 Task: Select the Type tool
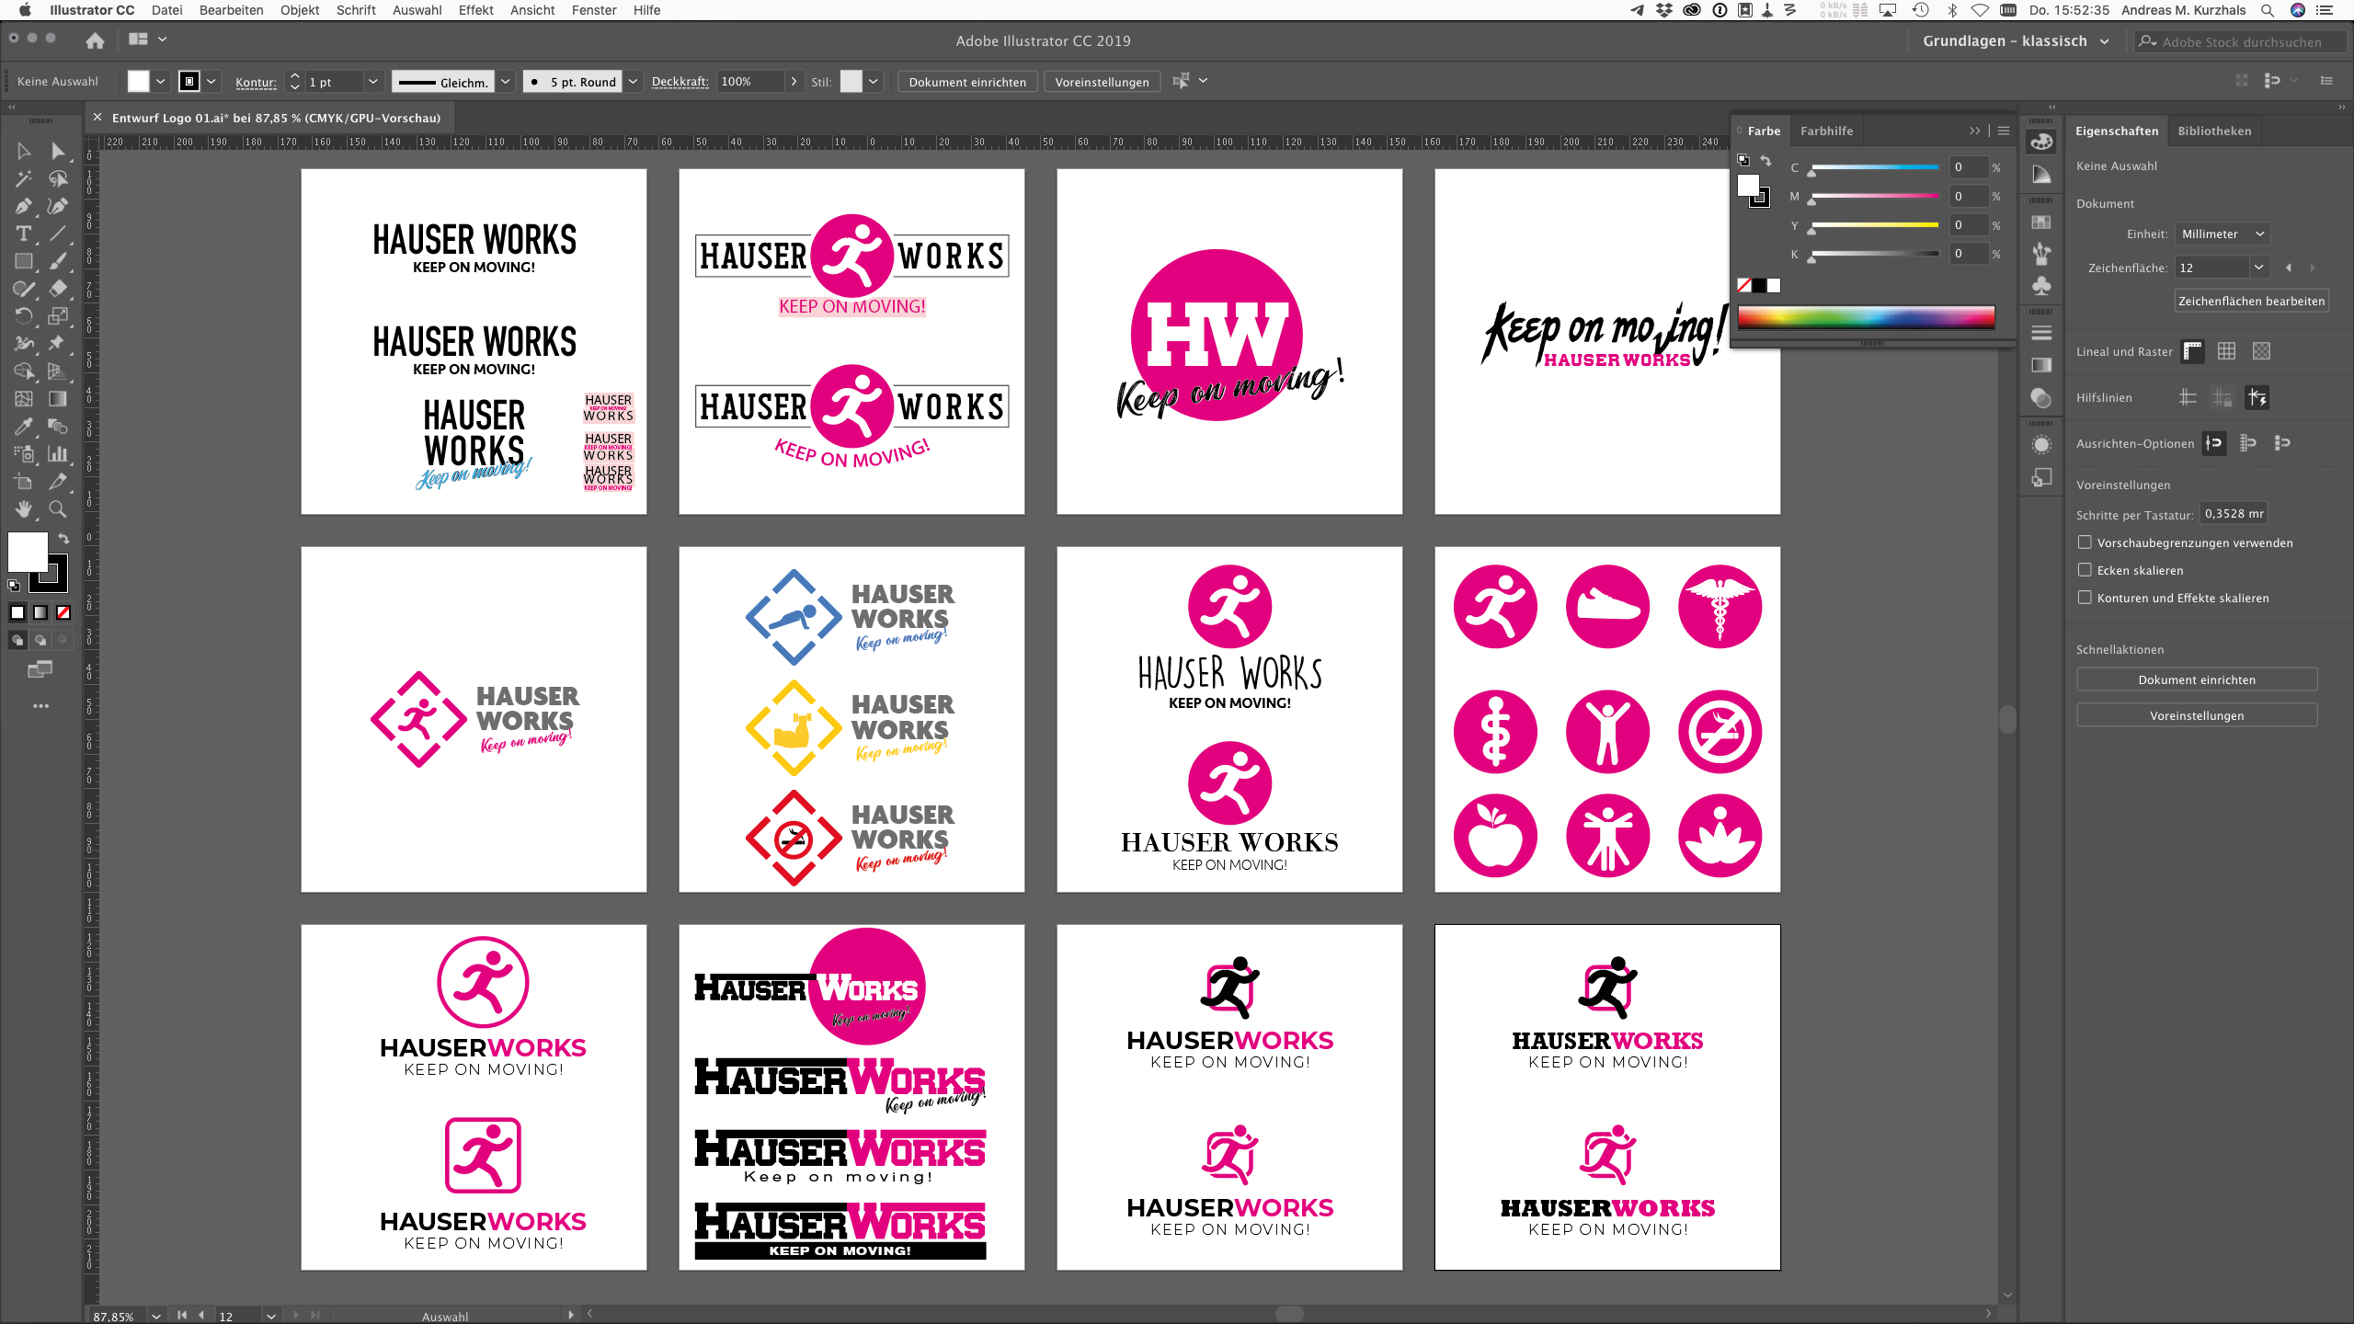point(24,234)
